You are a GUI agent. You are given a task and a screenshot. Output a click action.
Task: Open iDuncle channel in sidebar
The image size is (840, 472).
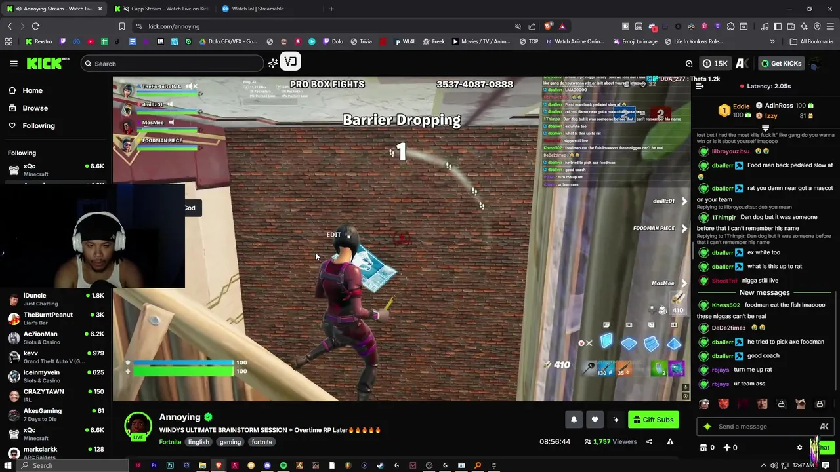[x=56, y=299]
